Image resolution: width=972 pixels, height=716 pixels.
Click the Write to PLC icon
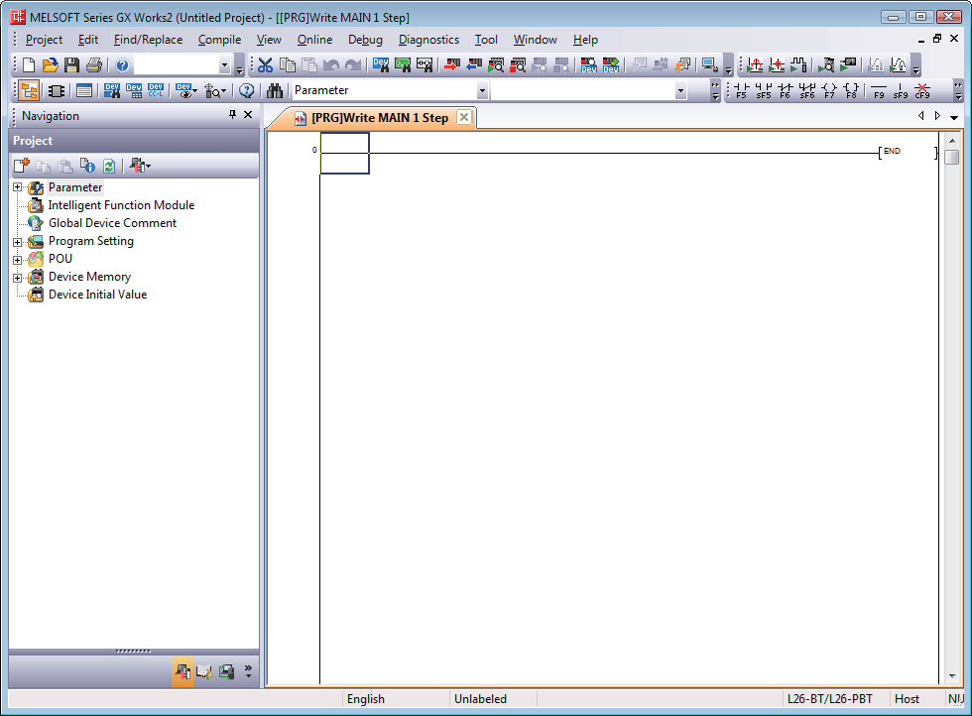451,65
